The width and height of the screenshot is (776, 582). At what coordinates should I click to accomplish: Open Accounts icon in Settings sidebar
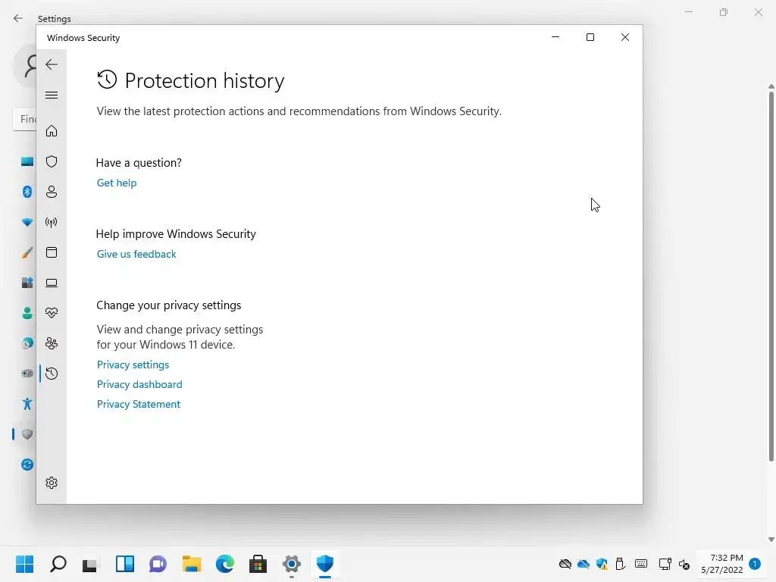[27, 313]
